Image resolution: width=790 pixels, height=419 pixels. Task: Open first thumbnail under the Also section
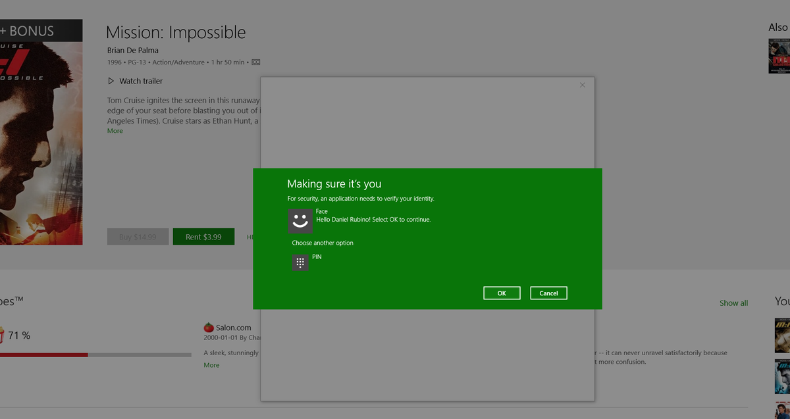click(x=779, y=56)
